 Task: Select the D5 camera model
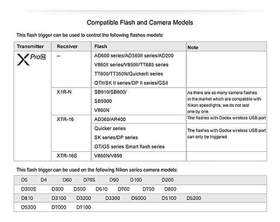[x=24, y=180]
